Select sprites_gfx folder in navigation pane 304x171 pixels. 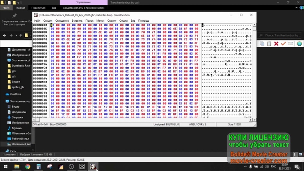[18, 87]
